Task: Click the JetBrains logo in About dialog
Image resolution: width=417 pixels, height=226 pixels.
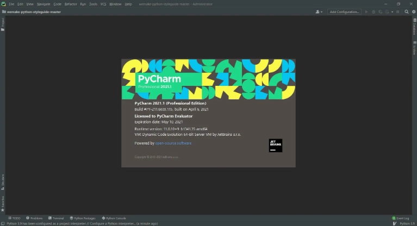Action: tap(276, 146)
